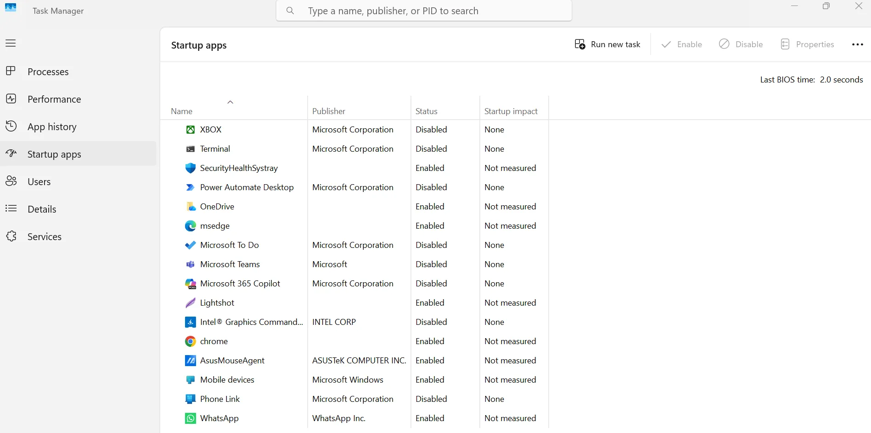
Task: Click the search magnifier icon
Action: coord(290,11)
